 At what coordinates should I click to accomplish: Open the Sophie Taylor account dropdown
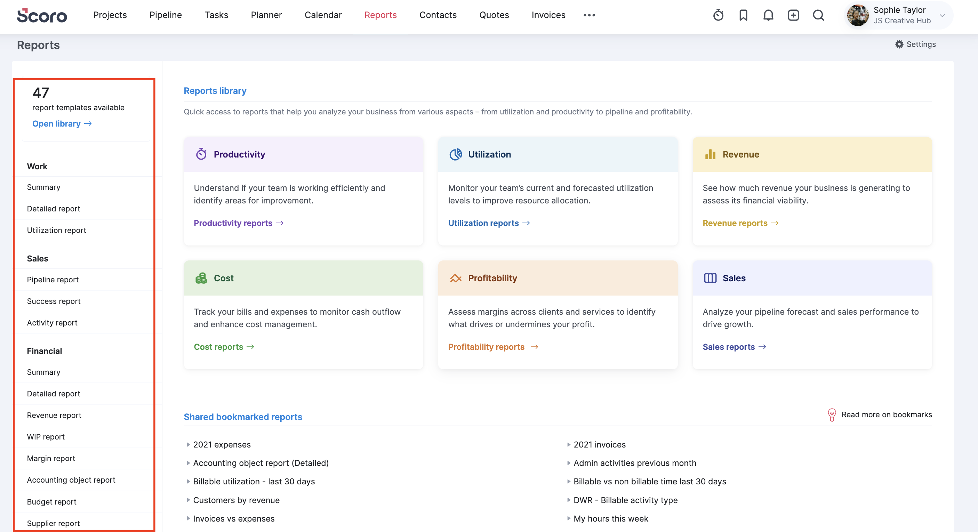pyautogui.click(x=942, y=16)
